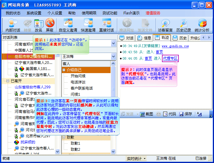
Task: Click the www.gondicn.com link
Action: 175,46
